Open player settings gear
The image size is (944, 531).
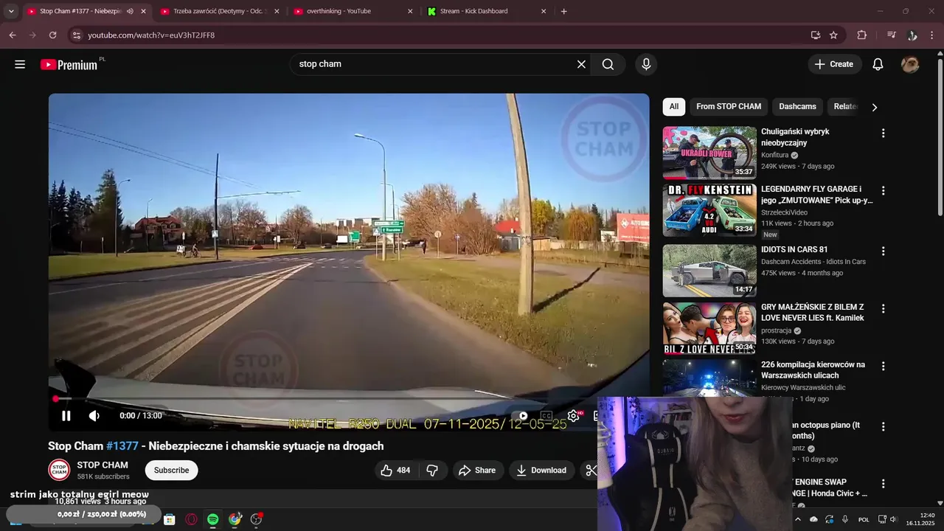point(573,416)
